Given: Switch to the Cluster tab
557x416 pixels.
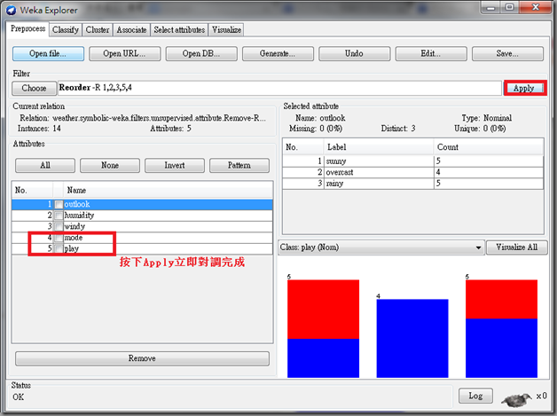Looking at the screenshot, I should pos(98,30).
